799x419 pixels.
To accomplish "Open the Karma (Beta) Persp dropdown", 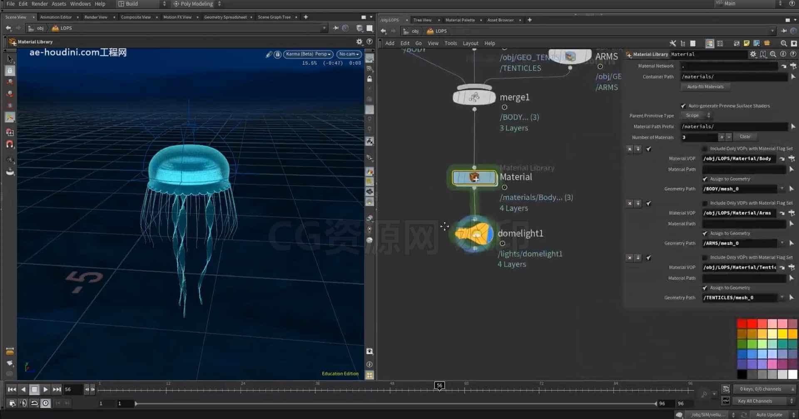I will pos(308,54).
